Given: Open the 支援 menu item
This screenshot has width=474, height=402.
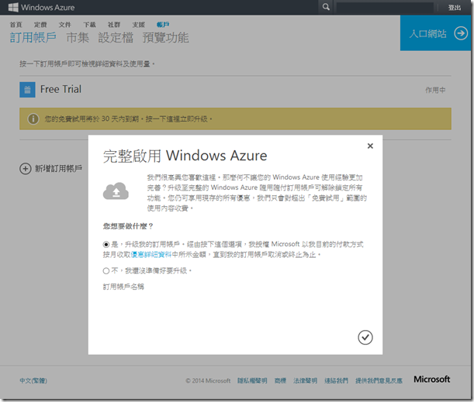Looking at the screenshot, I should coord(138,25).
